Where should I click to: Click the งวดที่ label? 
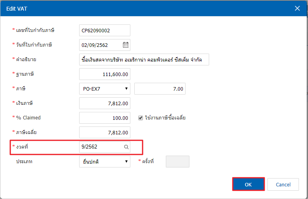tap(22, 147)
